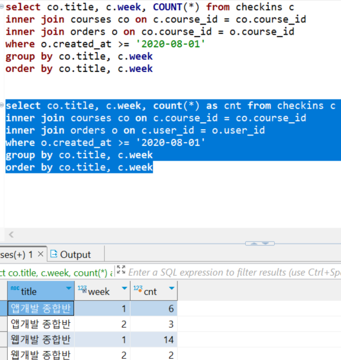Screen dimensions: 341x360
Task: Select cell with cnt value 3
Action: [154, 324]
